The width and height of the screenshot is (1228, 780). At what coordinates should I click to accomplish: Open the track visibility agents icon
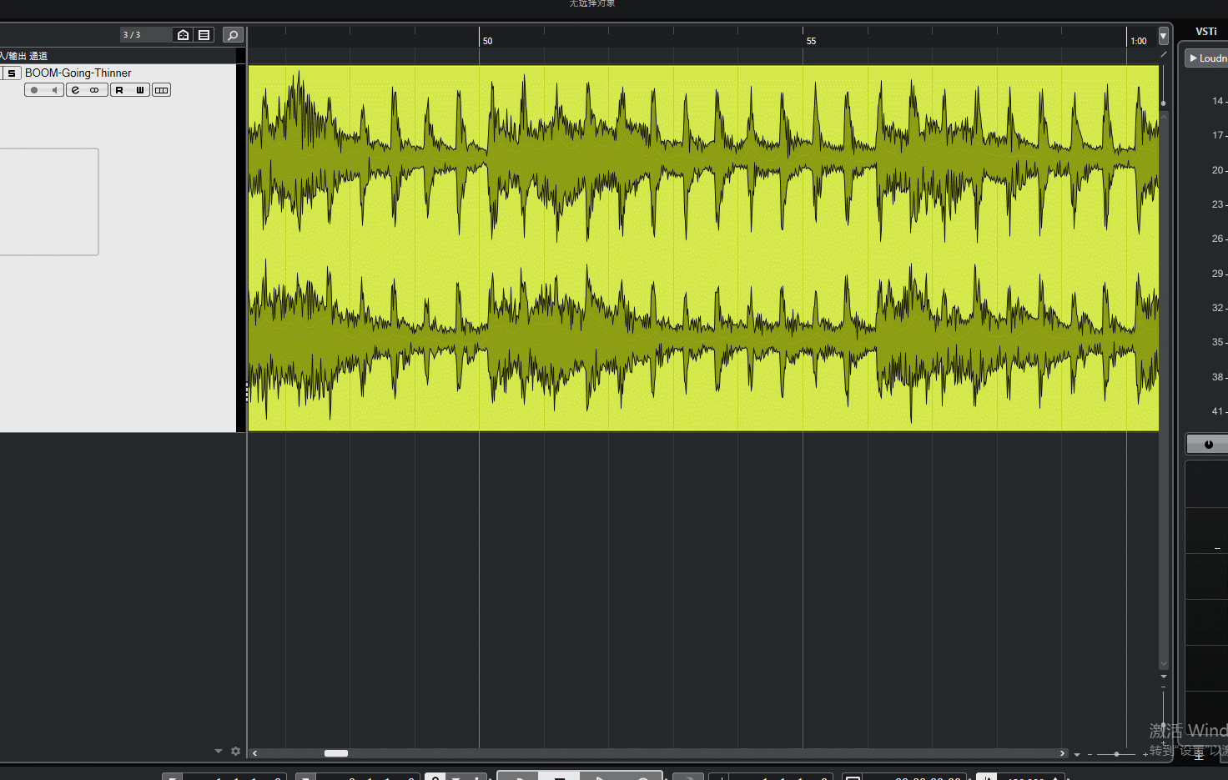coord(183,35)
